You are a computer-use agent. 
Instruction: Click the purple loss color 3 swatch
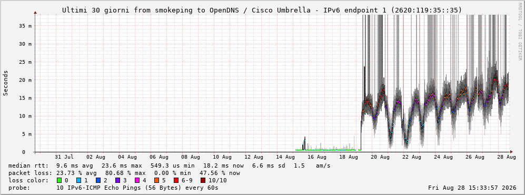tap(117, 180)
